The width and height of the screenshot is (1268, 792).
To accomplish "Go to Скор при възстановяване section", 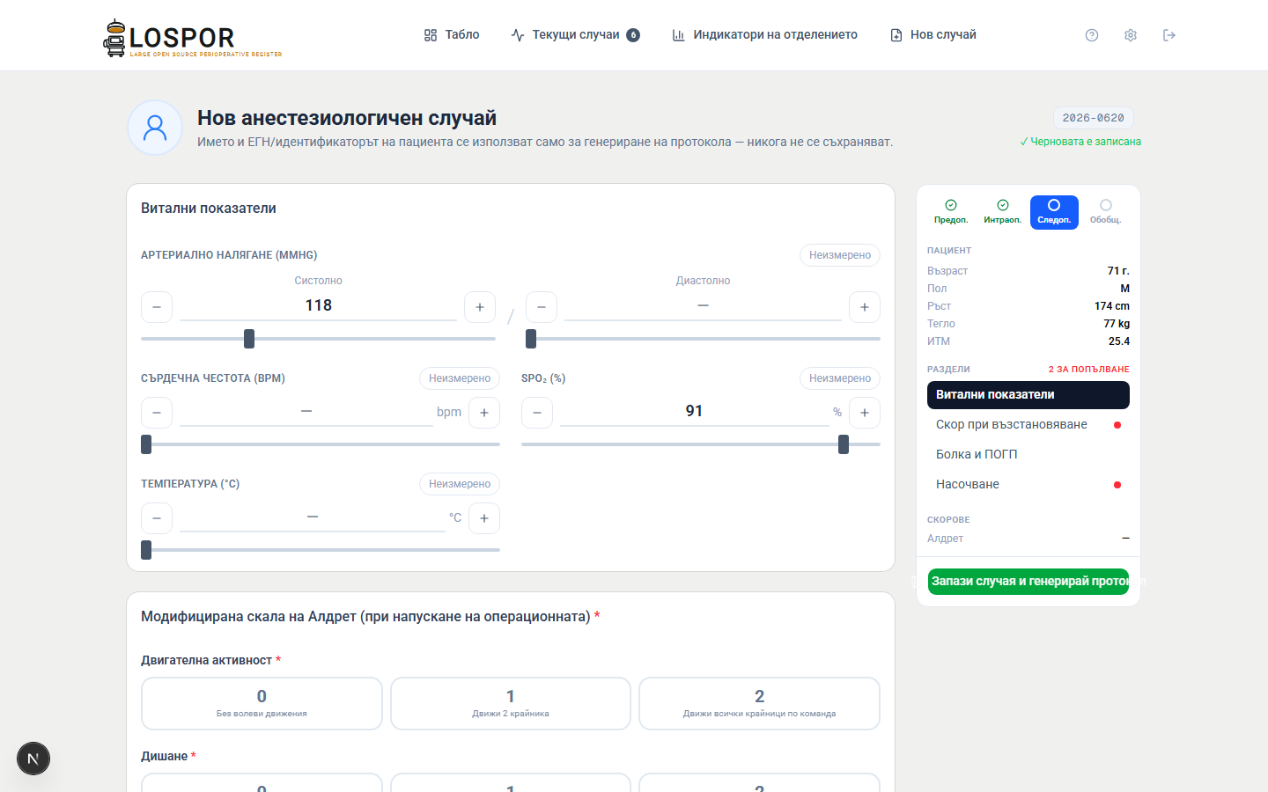I will pyautogui.click(x=1028, y=425).
